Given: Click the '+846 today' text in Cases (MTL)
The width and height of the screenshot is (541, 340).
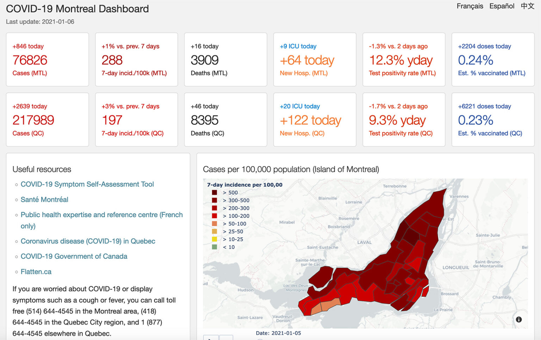Looking at the screenshot, I should (28, 46).
